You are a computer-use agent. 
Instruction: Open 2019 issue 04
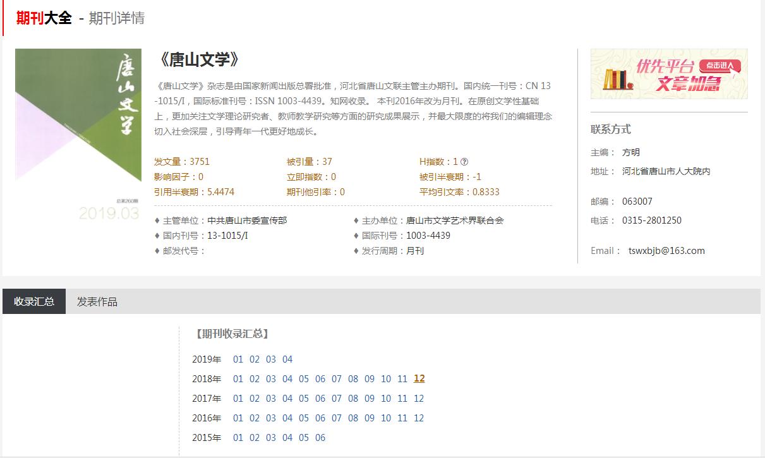[x=287, y=359]
